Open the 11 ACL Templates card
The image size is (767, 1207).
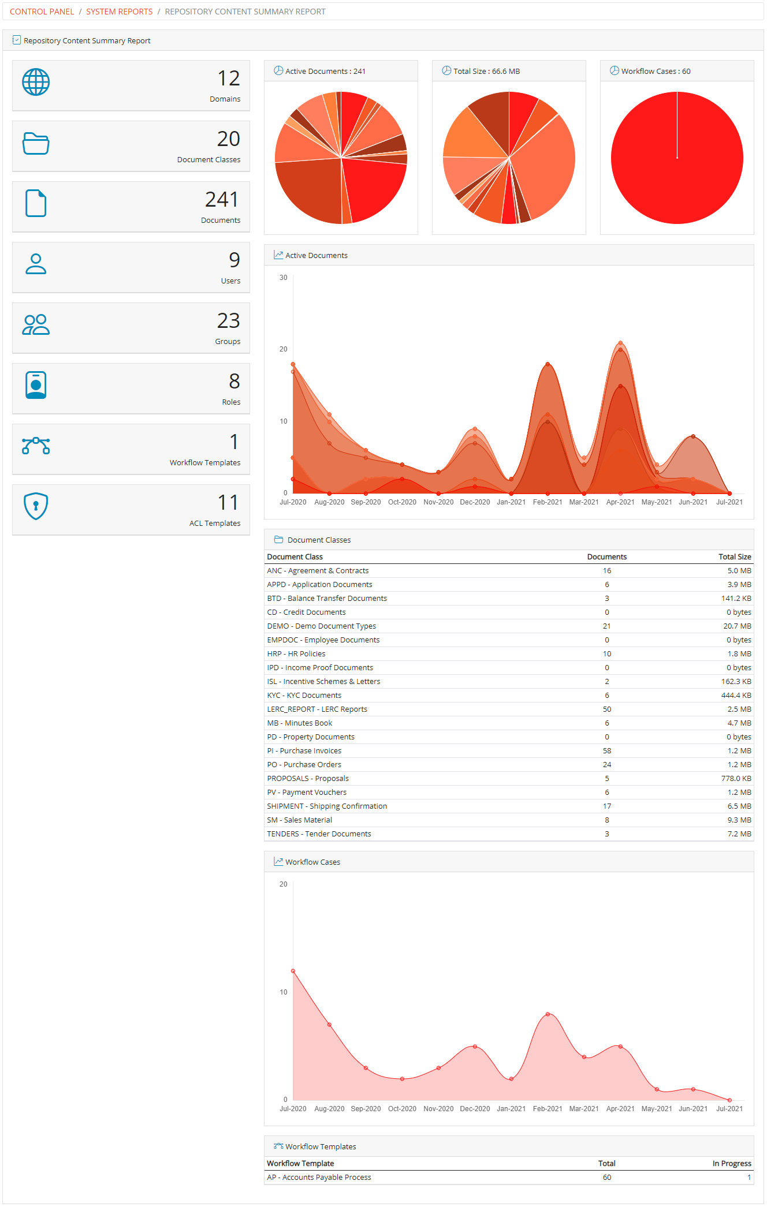tap(131, 510)
